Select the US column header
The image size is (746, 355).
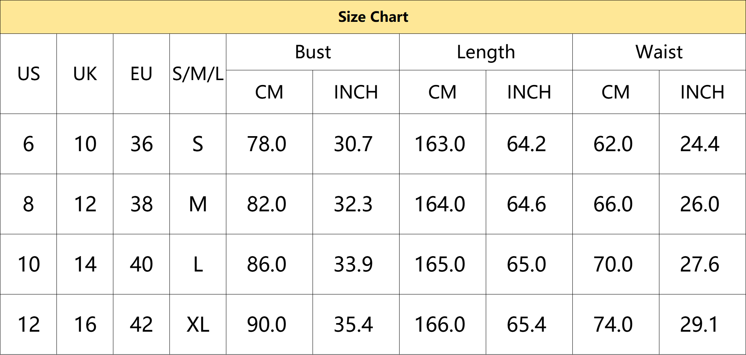(29, 74)
